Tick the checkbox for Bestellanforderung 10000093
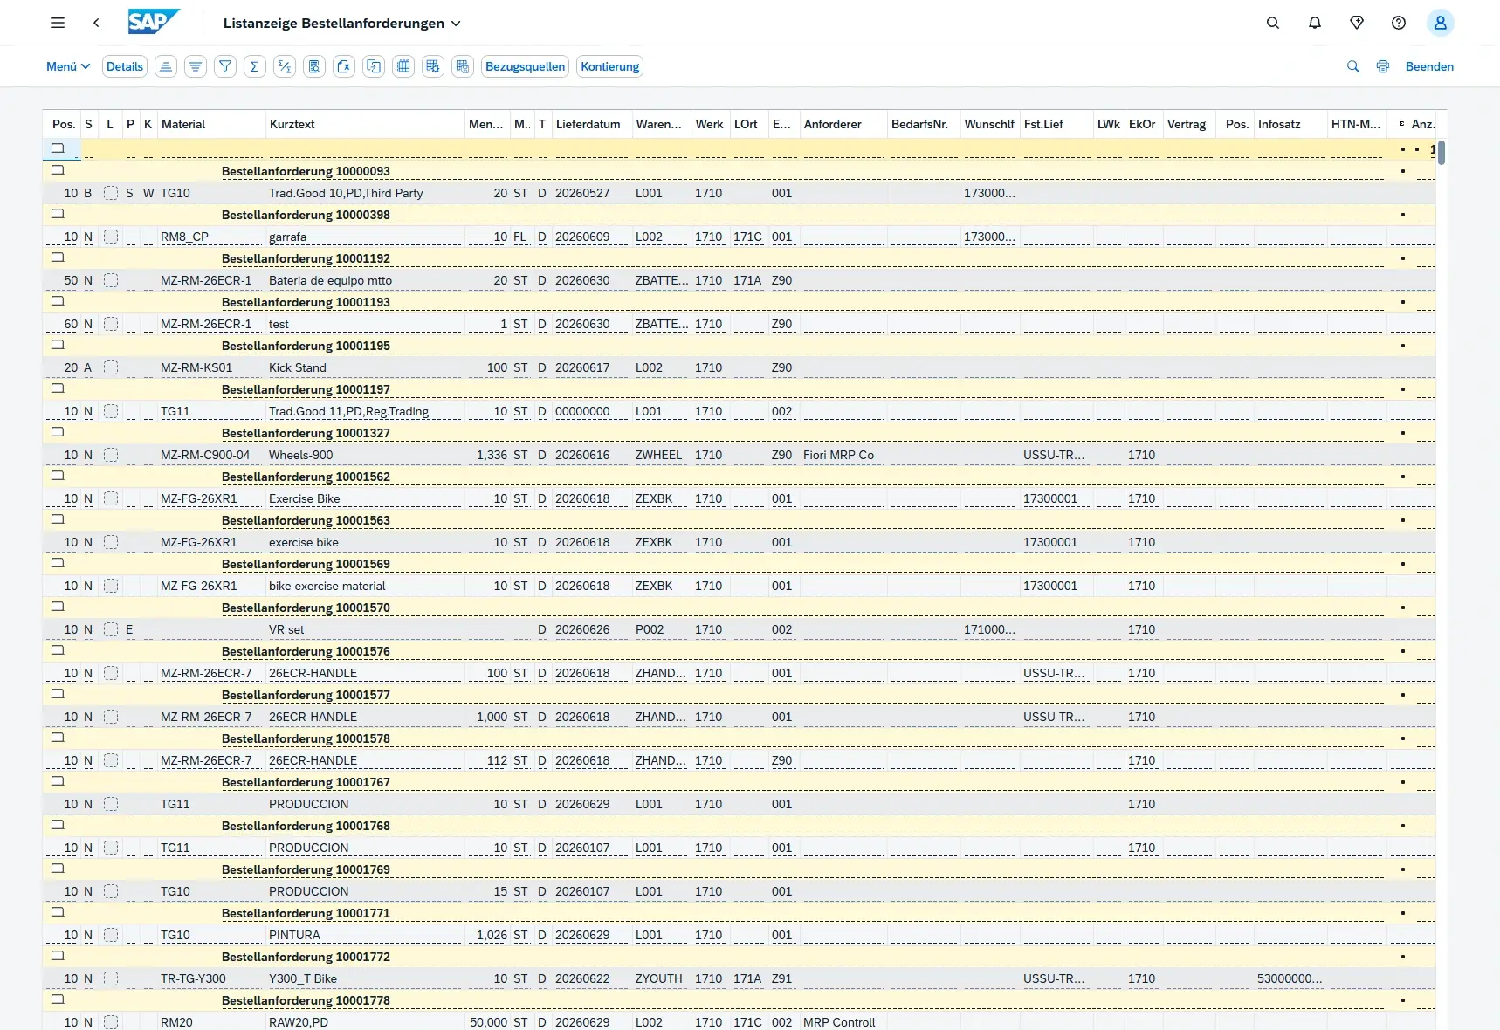The height and width of the screenshot is (1030, 1500). [58, 170]
